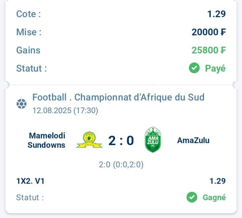This screenshot has width=242, height=218.
Task: Click the 2:0 (0:0,2:0) half-time breakdown
Action: (121, 165)
